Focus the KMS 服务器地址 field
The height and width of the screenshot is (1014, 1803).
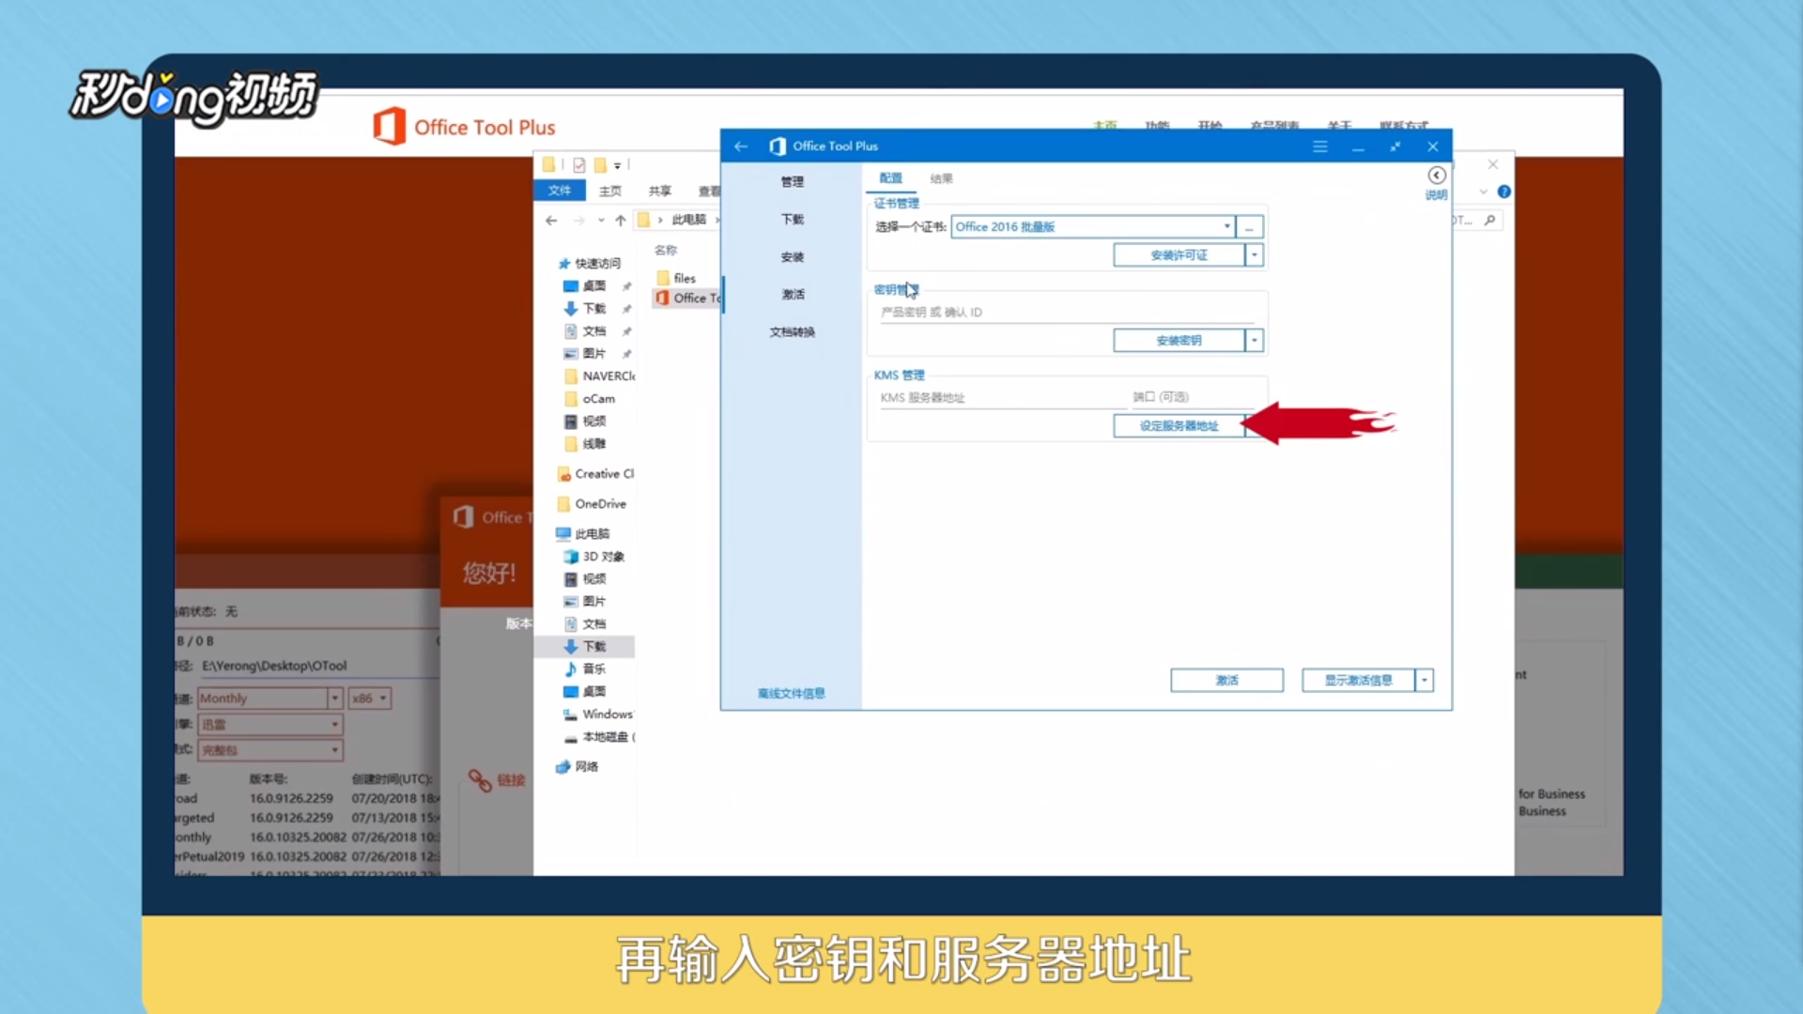1001,398
